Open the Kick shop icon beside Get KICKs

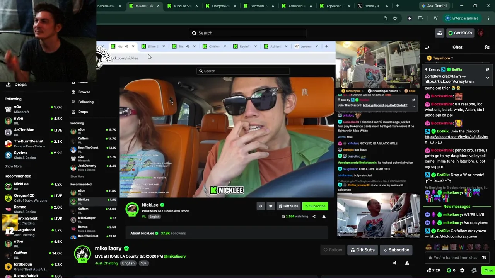(439, 33)
